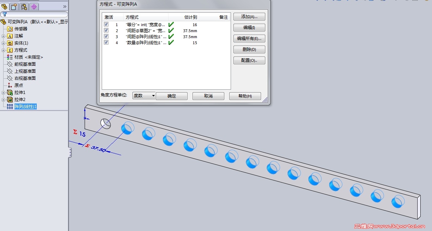Uncheck activation checkbox for equation 4
Viewport: 432px width, 231px height.
(106, 42)
